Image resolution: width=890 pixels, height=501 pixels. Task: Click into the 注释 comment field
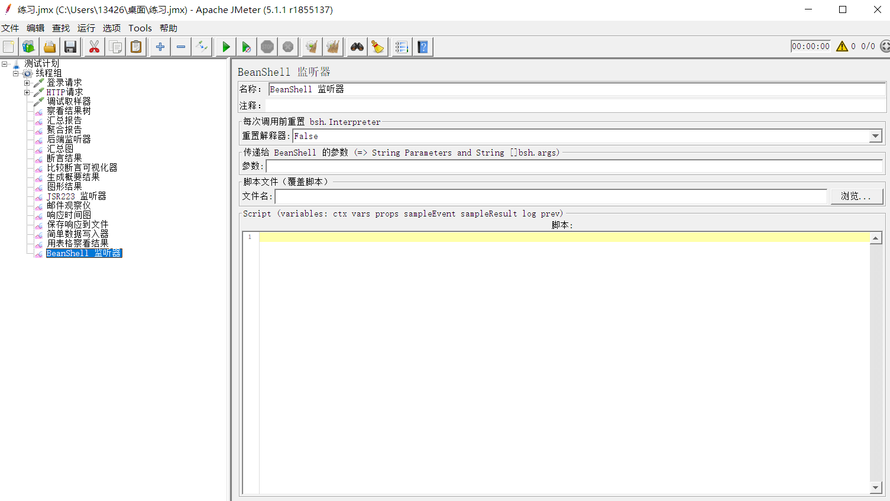575,106
